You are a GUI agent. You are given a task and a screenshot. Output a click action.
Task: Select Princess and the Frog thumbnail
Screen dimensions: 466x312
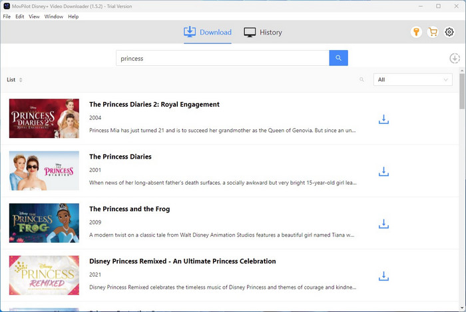tap(44, 223)
